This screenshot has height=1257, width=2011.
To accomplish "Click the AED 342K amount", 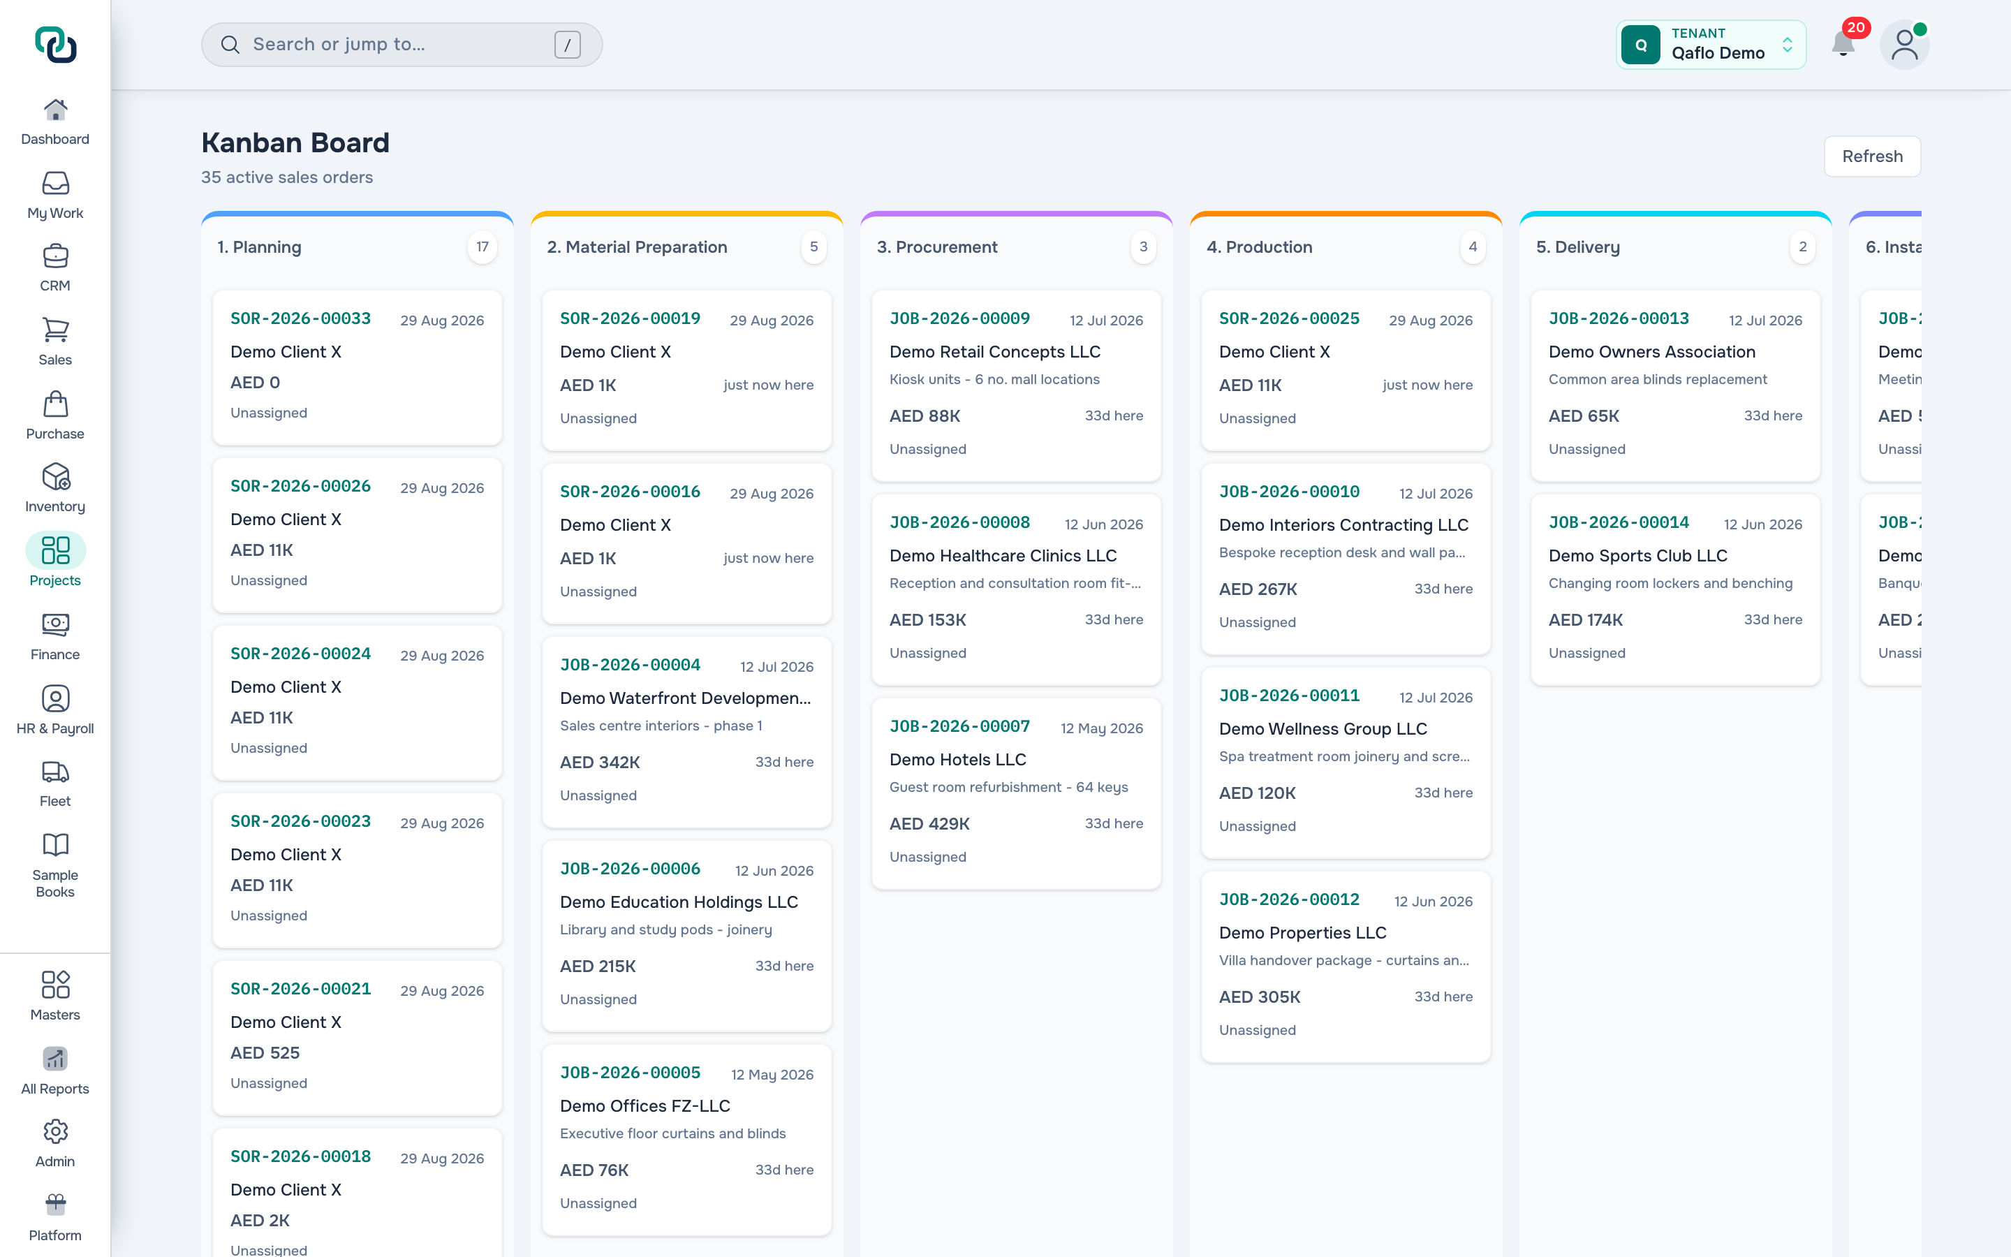I will point(600,763).
